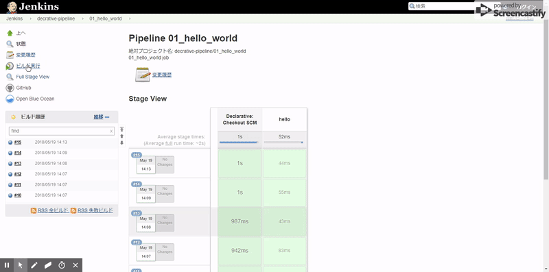Click the blue status ball for build #13
Screen dimensions: 549x272
pos(10,164)
